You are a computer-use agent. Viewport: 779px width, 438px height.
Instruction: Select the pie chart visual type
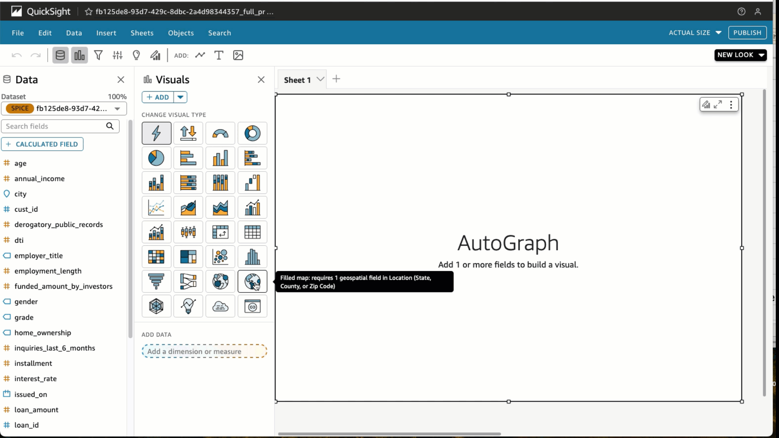(156, 158)
